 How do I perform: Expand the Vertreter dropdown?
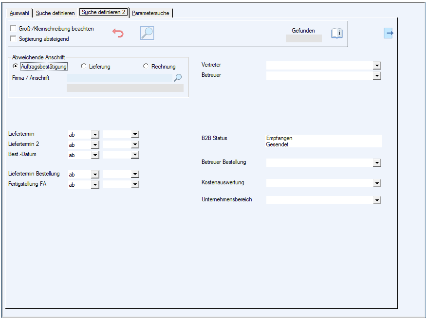pos(377,66)
